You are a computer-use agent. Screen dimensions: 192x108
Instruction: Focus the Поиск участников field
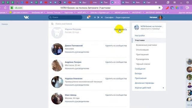[x=89, y=24]
